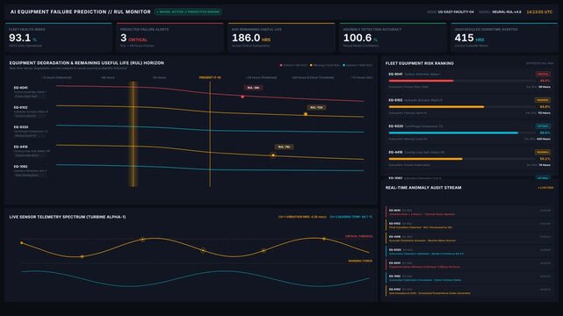563x316 pixels.
Task: Open EQ-4418 row in Fleet Equipment Risk Ranking
Action: coord(469,159)
